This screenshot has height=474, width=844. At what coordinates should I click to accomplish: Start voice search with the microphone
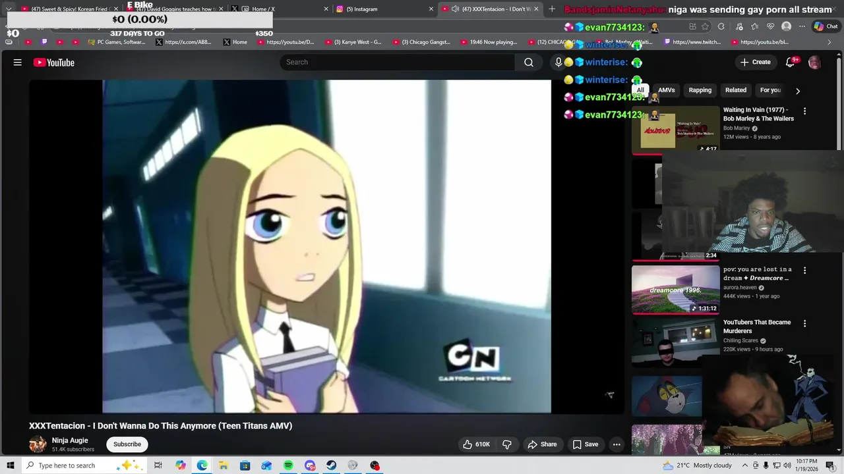tap(558, 62)
